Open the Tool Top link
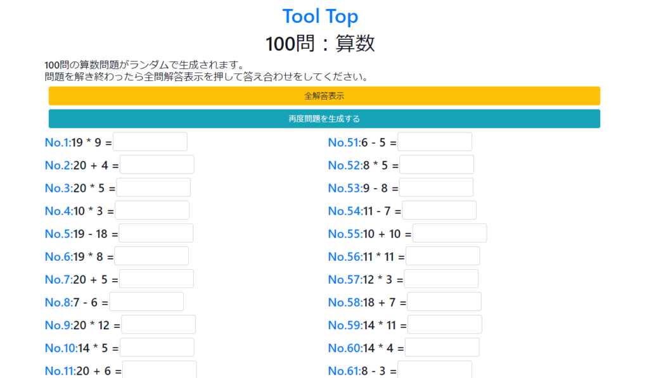 point(320,16)
